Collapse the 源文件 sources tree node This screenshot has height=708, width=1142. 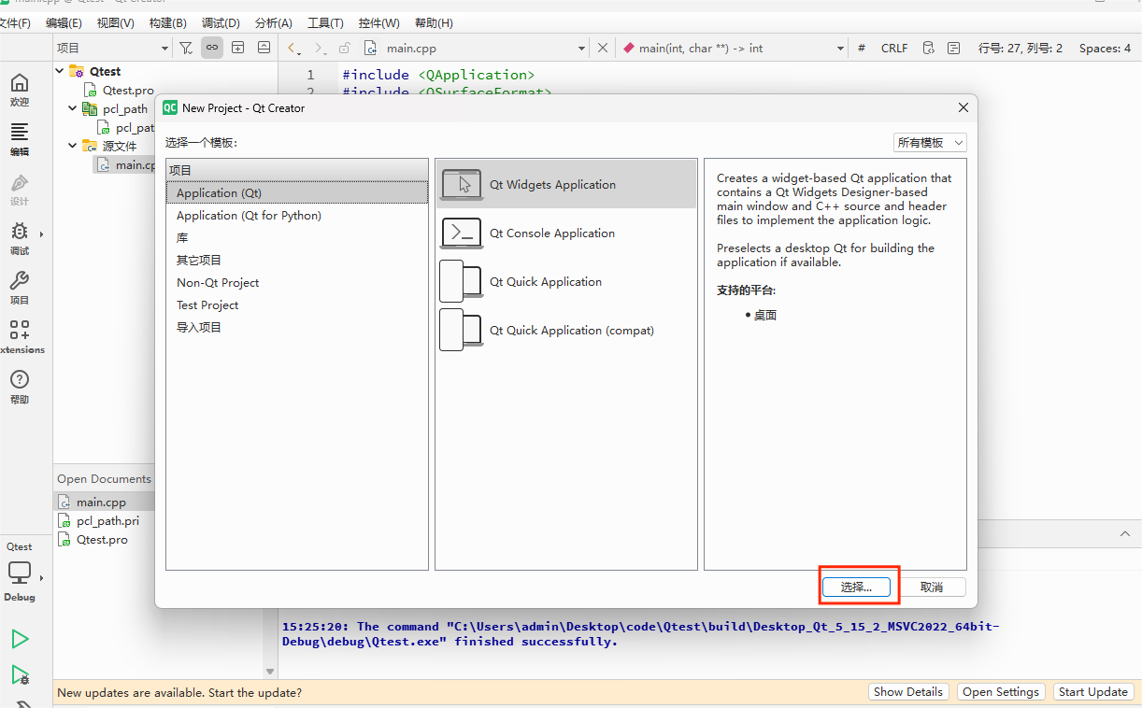click(x=74, y=146)
